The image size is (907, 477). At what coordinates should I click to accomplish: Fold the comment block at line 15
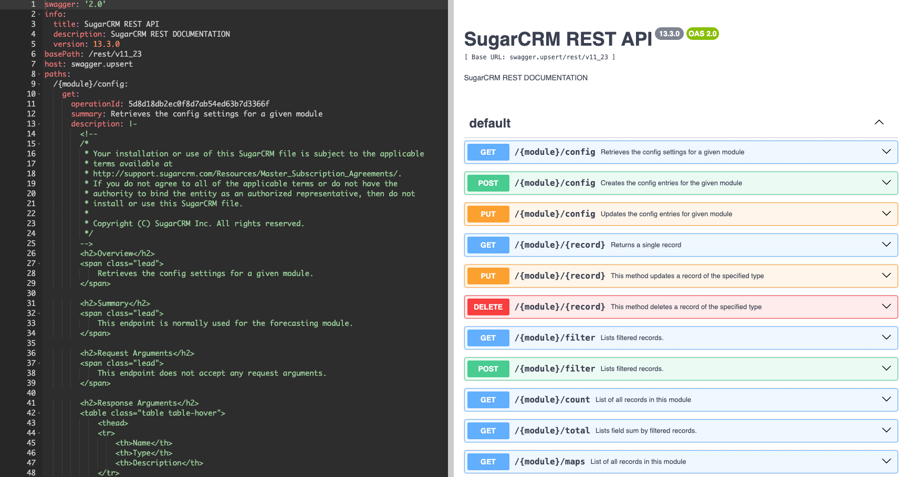click(39, 144)
